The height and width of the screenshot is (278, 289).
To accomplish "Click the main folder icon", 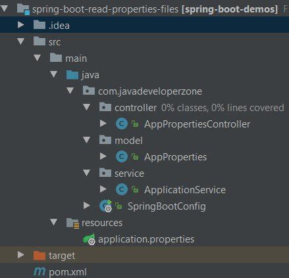I will coord(56,58).
